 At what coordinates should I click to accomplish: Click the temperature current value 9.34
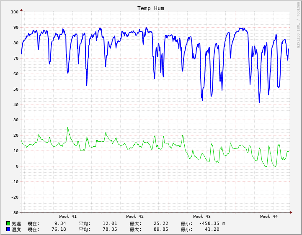click(x=60, y=223)
